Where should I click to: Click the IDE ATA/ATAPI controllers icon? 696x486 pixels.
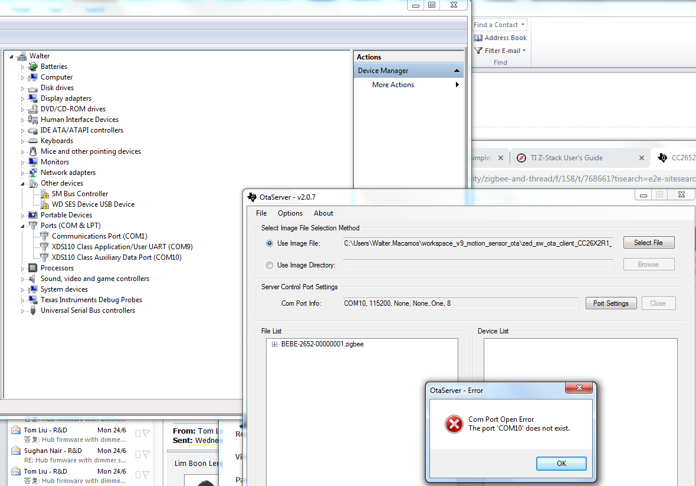pyautogui.click(x=32, y=130)
